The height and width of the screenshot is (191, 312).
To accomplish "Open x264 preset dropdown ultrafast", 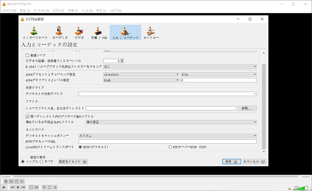I will (x=141, y=74).
